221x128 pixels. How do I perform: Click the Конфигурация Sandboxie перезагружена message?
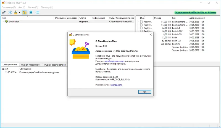pos(39,72)
